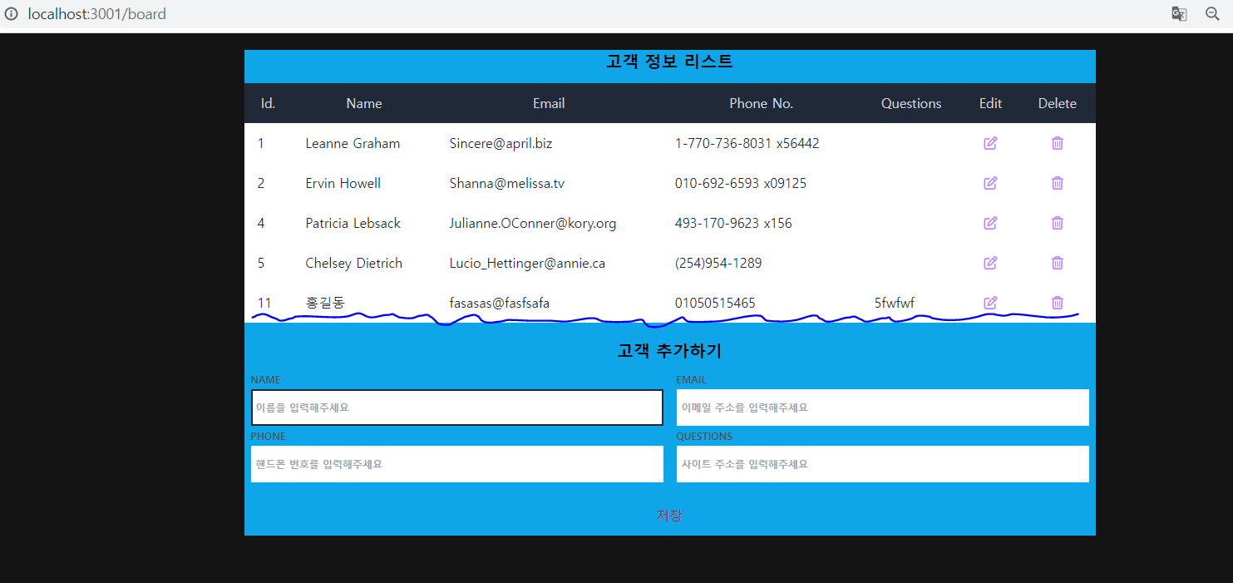Delete the 홍길동 row
Viewport: 1233px width, 583px height.
point(1057,303)
